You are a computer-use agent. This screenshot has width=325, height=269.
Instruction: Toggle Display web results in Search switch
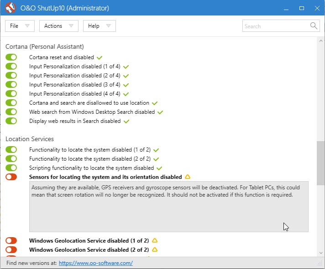coord(11,121)
